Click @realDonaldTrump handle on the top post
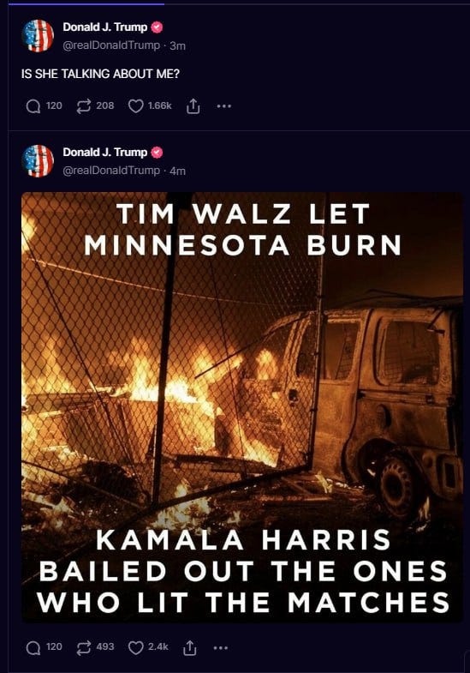 [111, 45]
